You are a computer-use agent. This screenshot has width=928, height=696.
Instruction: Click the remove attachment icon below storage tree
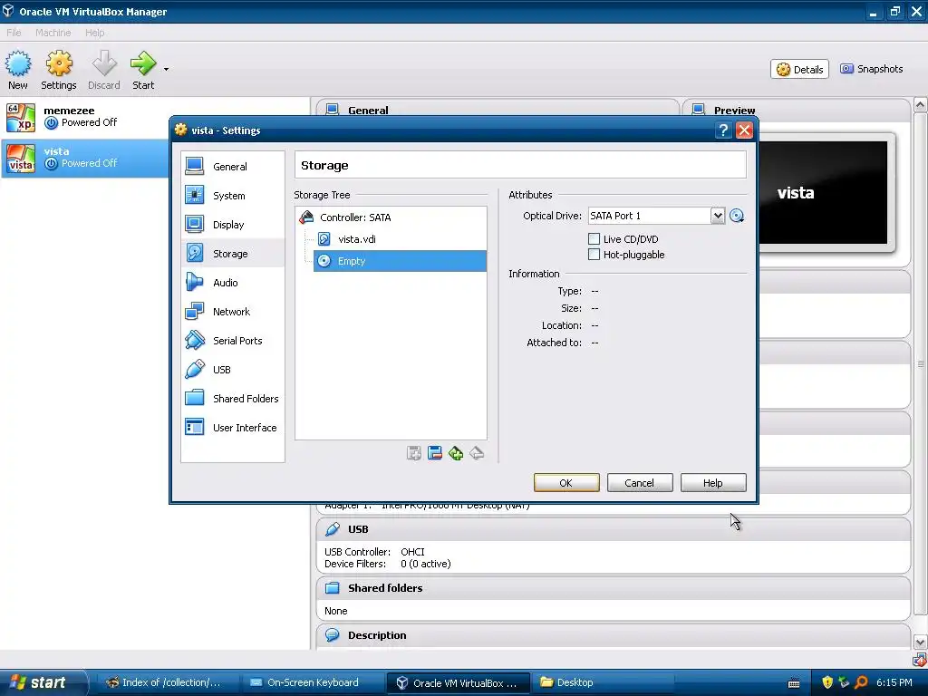coord(477,453)
